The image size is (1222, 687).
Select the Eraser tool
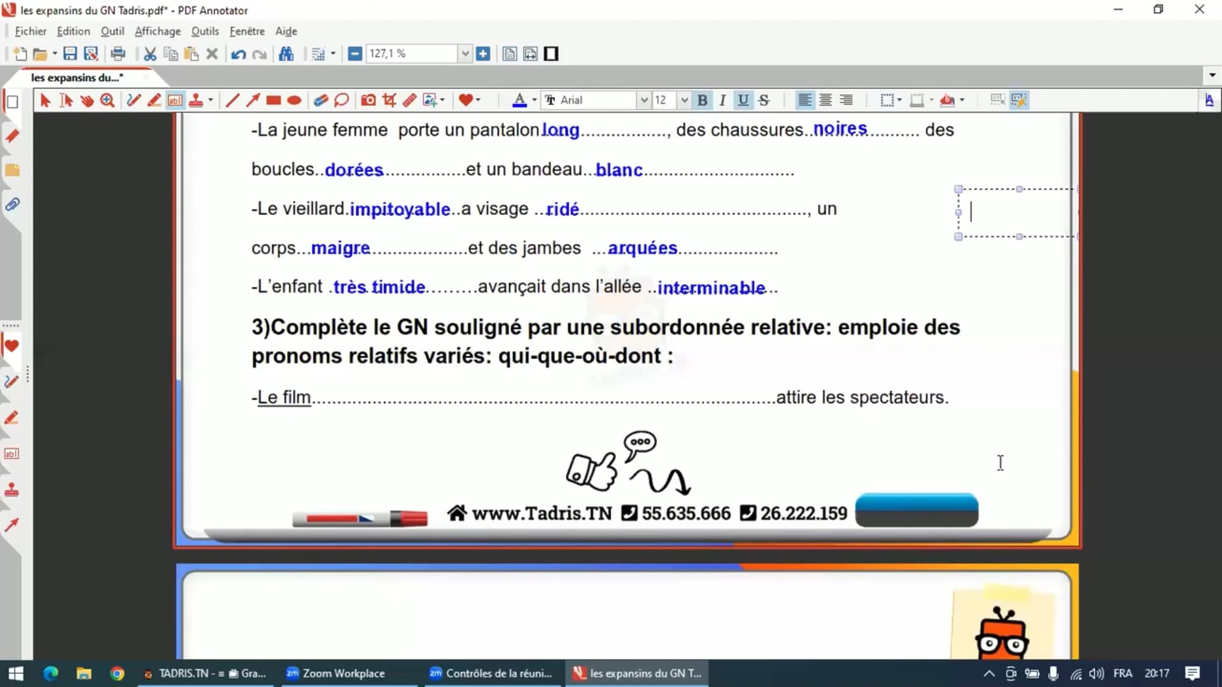pyautogui.click(x=320, y=100)
